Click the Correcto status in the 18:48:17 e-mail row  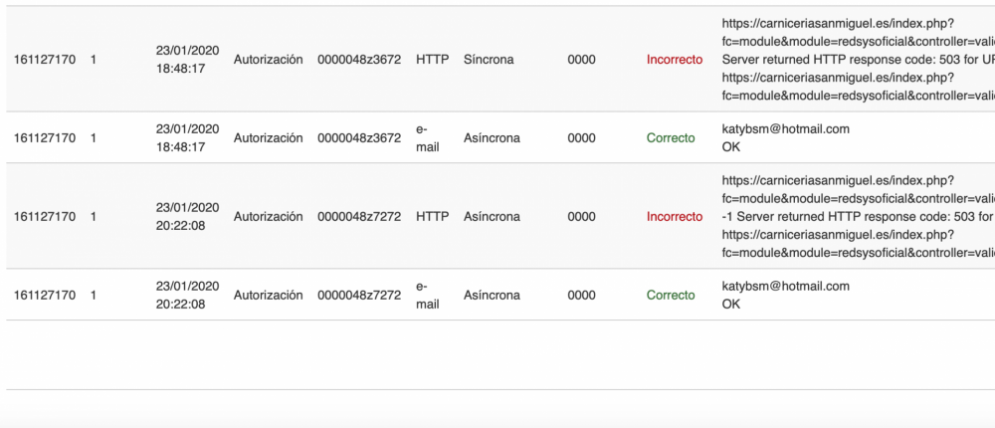point(671,138)
